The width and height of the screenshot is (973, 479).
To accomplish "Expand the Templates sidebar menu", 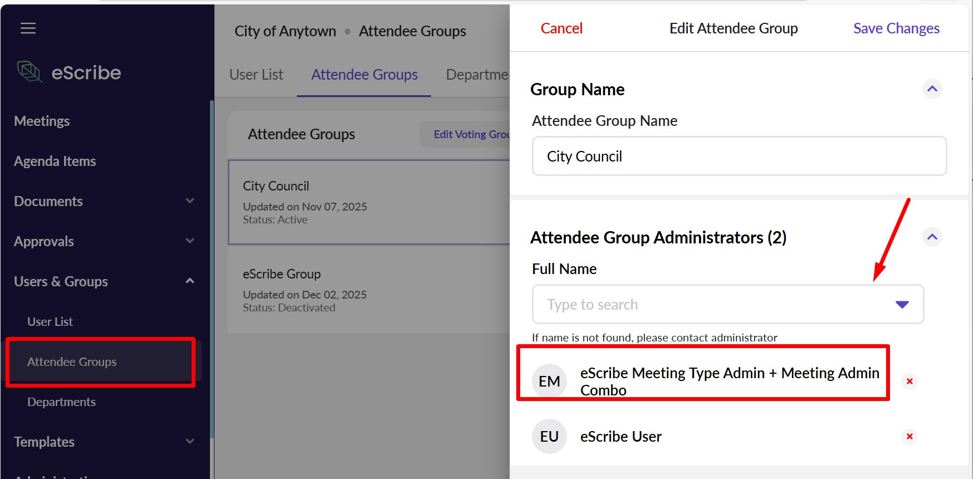I will 190,442.
